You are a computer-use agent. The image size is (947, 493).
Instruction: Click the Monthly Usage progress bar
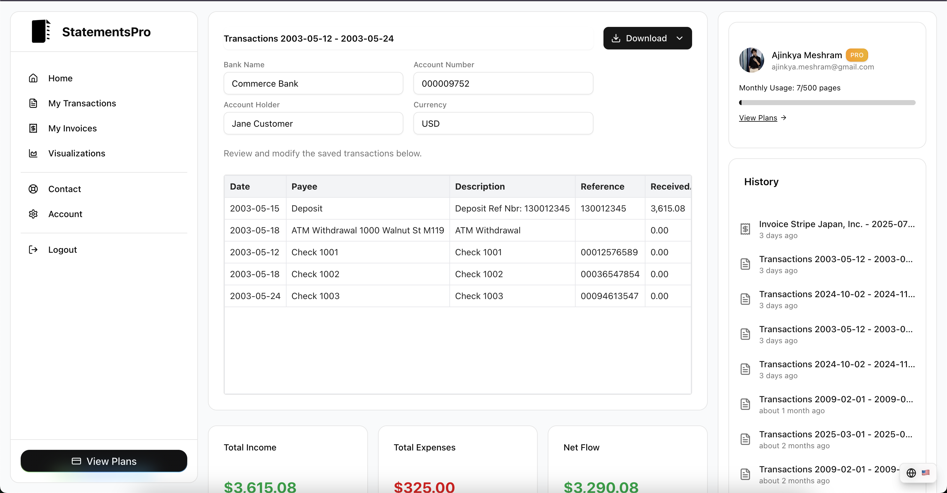point(827,102)
